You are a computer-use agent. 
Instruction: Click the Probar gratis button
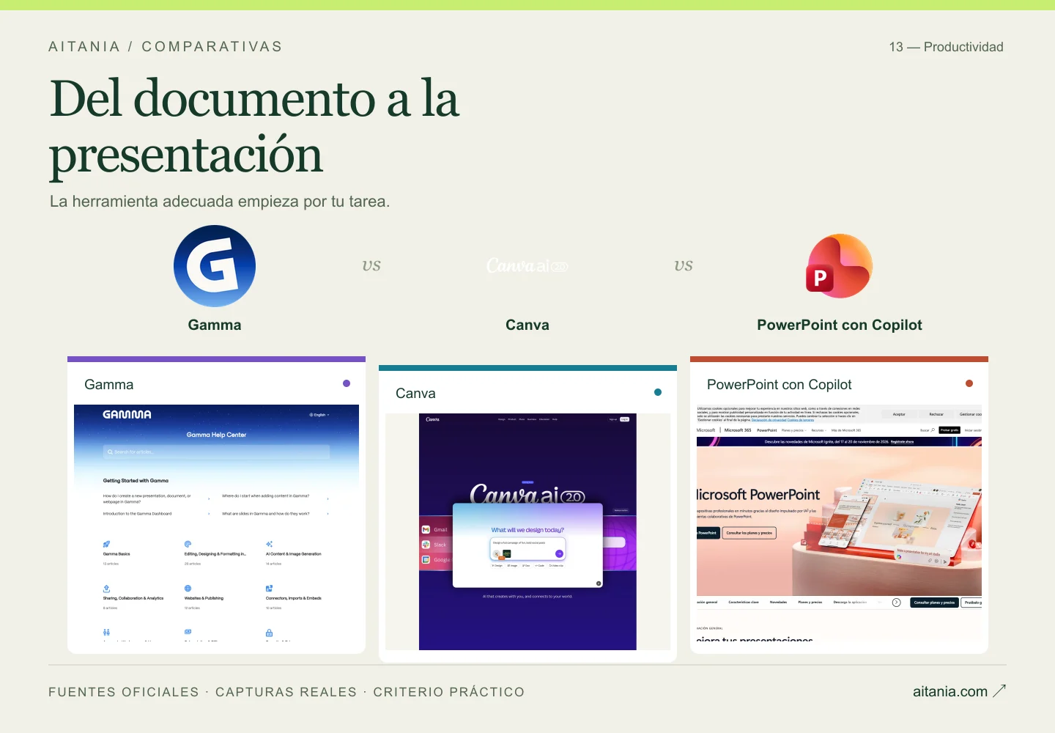pyautogui.click(x=949, y=430)
